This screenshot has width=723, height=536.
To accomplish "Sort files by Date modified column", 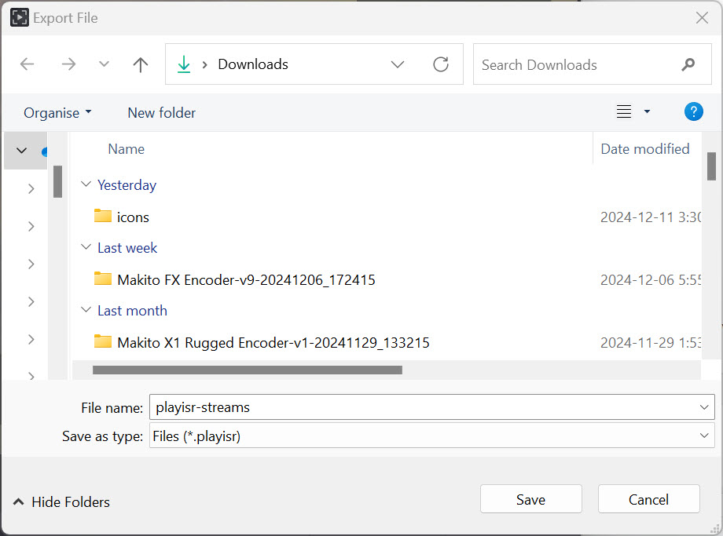I will click(x=644, y=148).
